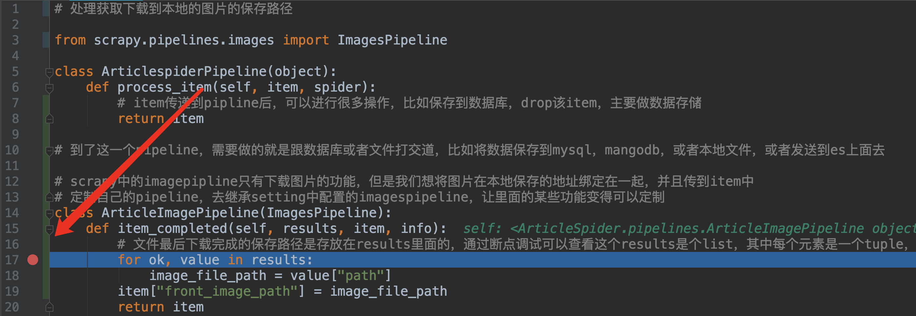The width and height of the screenshot is (916, 316).
Task: Click line number 18 in the gutter
Action: [12, 275]
